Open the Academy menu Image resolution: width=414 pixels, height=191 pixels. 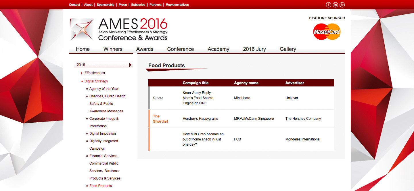[x=218, y=49]
